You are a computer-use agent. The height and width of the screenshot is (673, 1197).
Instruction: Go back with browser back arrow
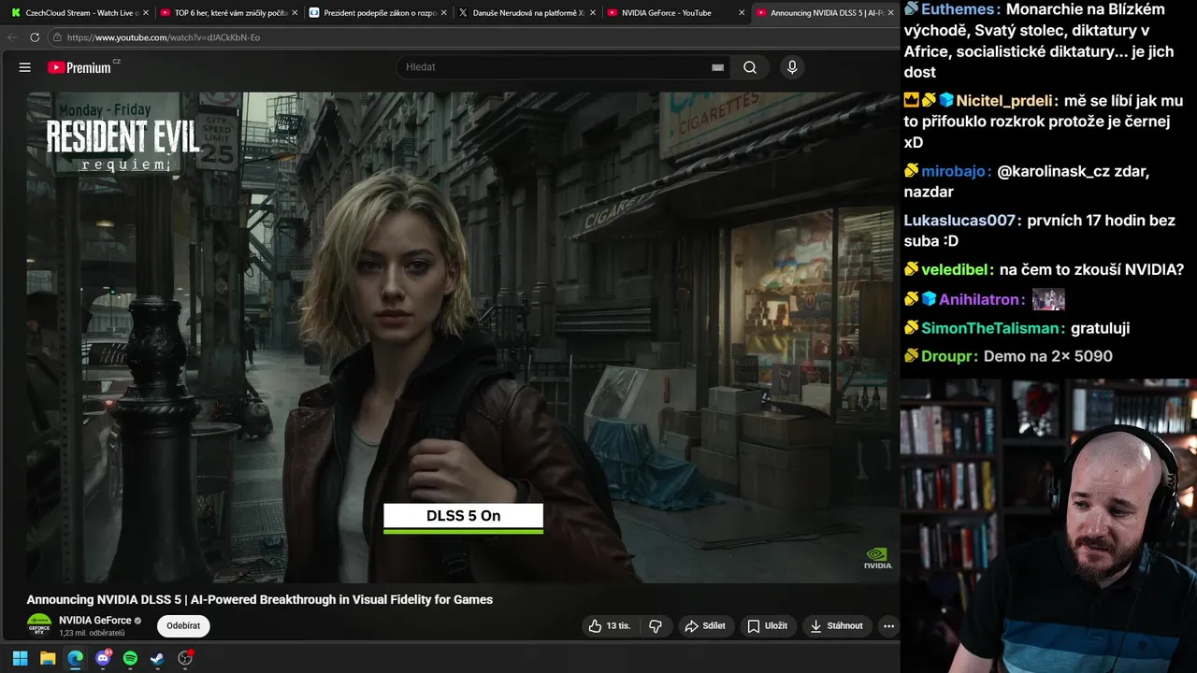(x=12, y=37)
